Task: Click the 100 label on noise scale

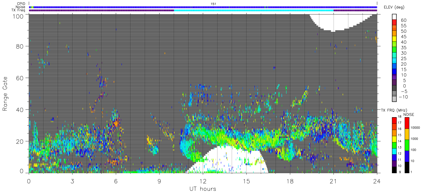Action: pyautogui.click(x=414, y=150)
